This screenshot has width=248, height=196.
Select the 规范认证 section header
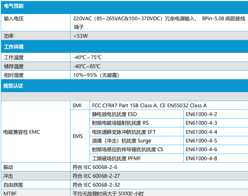[x=124, y=86]
